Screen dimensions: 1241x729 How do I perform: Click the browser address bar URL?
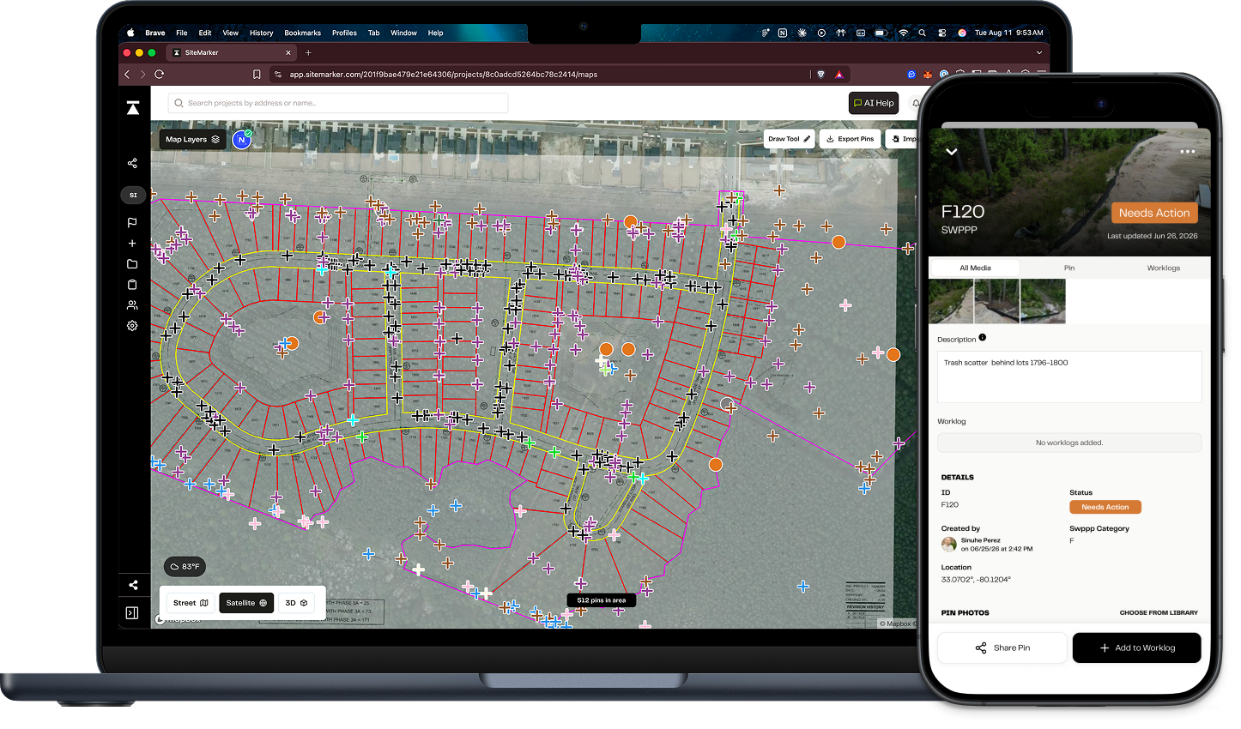coord(443,75)
